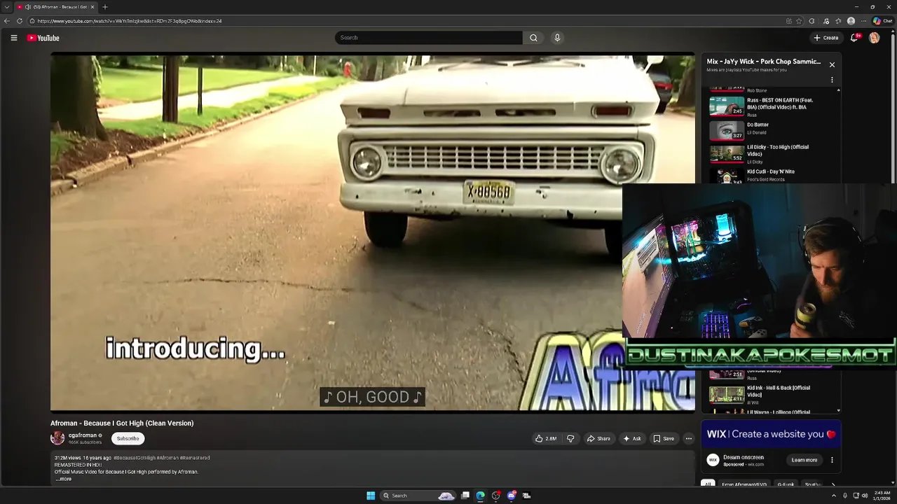897x504 pixels.
Task: Close the Mix playlist panel
Action: 832,64
